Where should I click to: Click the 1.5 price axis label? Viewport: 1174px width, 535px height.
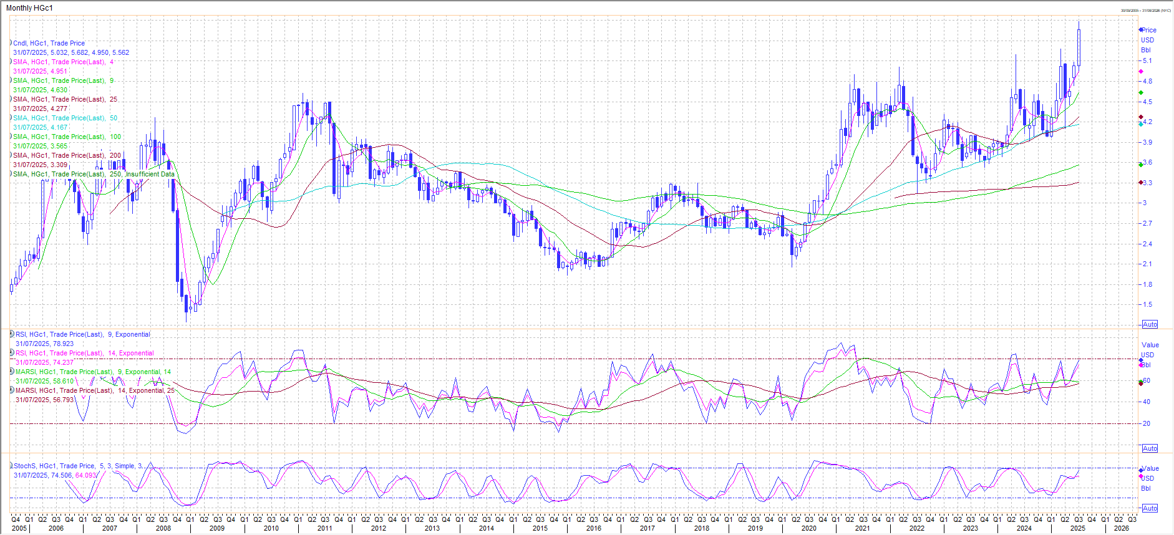click(x=1147, y=304)
